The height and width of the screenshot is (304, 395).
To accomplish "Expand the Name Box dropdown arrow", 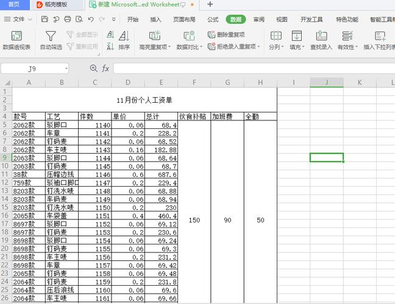I will coord(66,68).
